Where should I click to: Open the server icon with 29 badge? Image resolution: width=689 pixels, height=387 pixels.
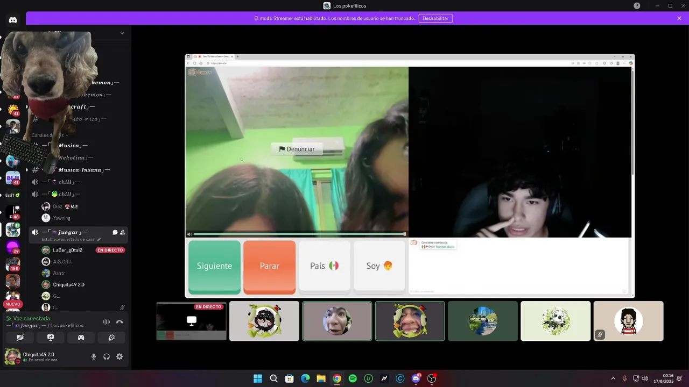click(x=12, y=248)
